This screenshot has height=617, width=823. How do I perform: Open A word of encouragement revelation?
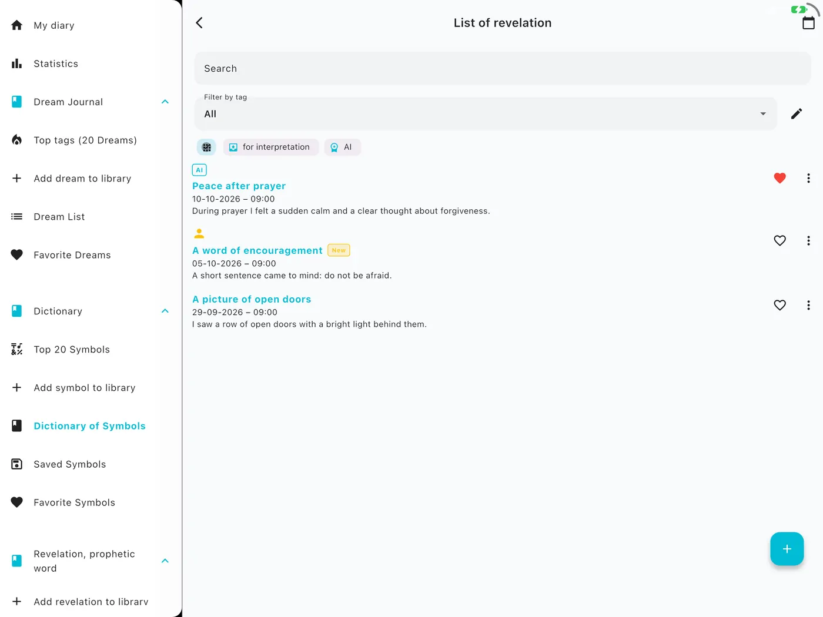point(257,250)
